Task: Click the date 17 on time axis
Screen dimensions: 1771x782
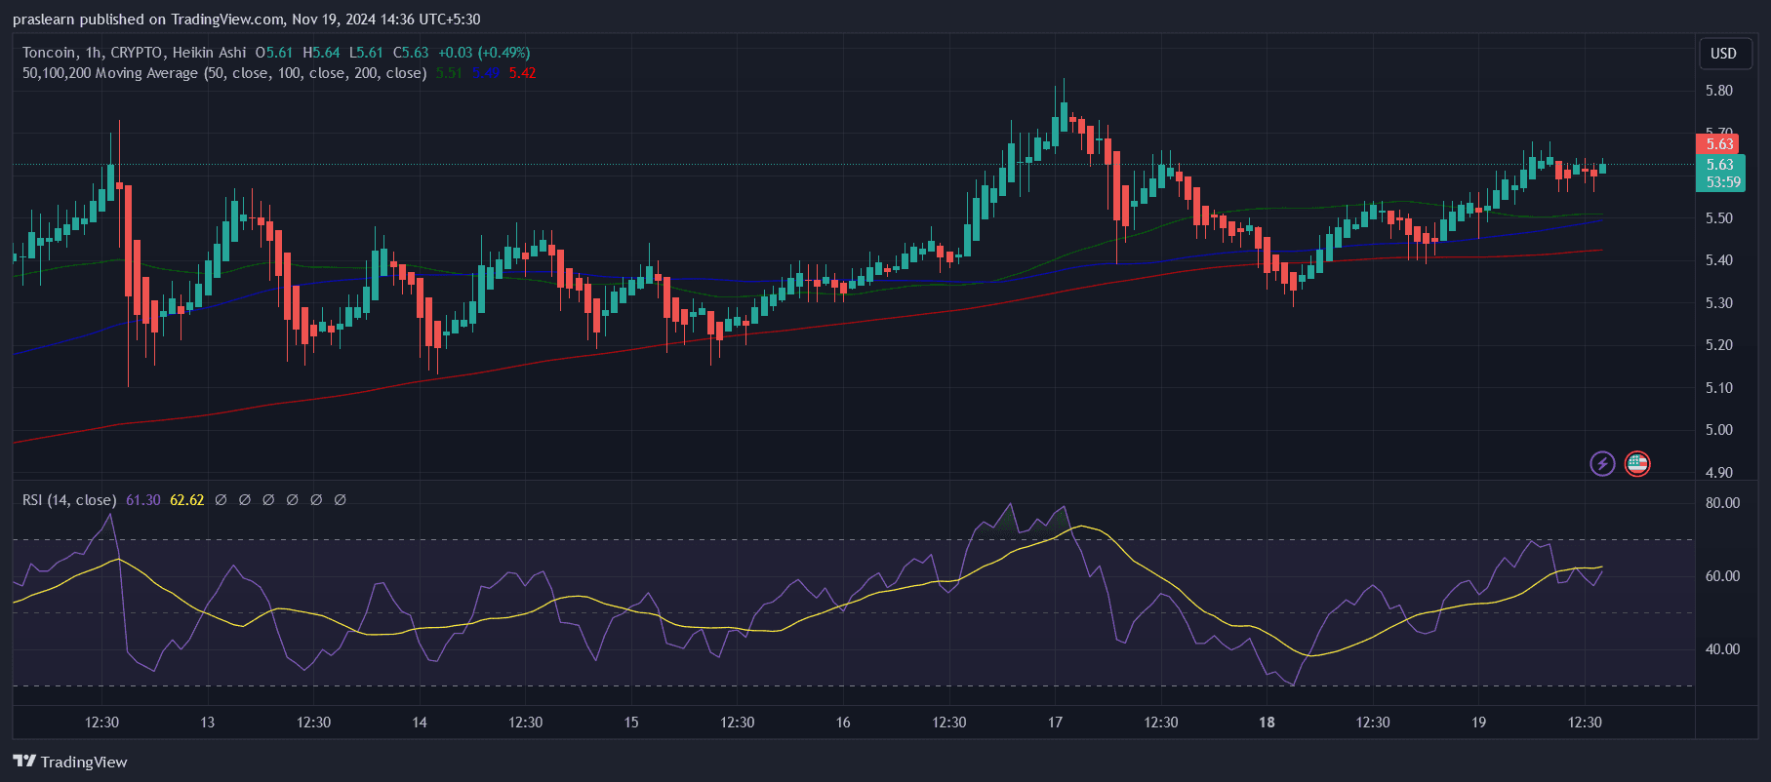Action: [x=1055, y=723]
